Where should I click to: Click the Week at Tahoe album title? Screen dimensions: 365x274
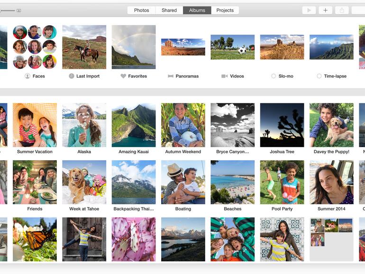coord(84,209)
